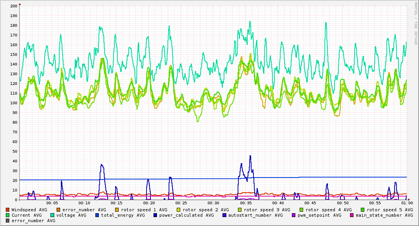
Task: Click the red Windspeed AVG legend swatch
Action: point(7,210)
